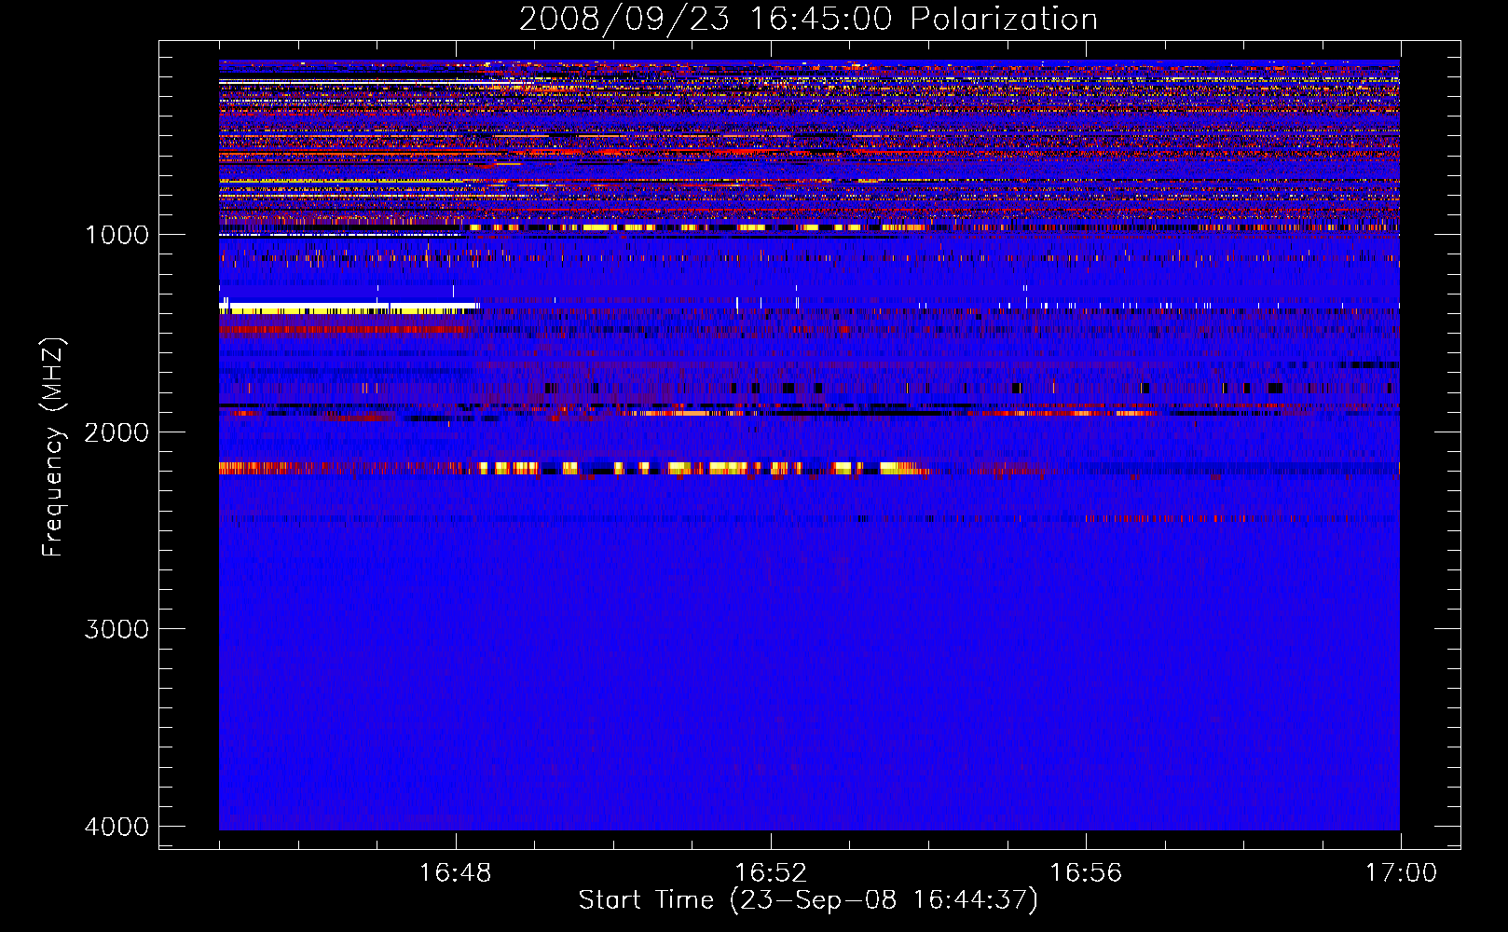1508x932 pixels.
Task: Select the 3000 frequency tick label
Action: 117,629
